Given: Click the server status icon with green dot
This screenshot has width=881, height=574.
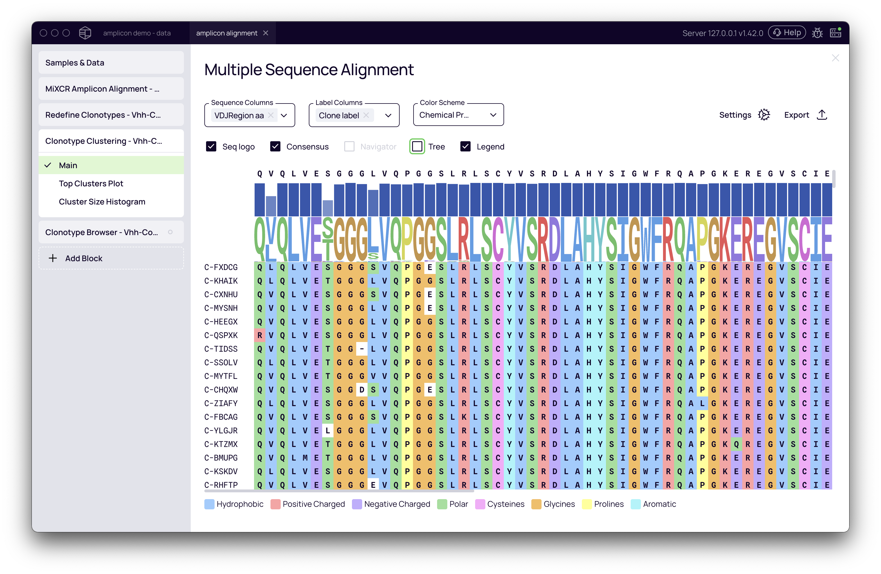Looking at the screenshot, I should (836, 33).
